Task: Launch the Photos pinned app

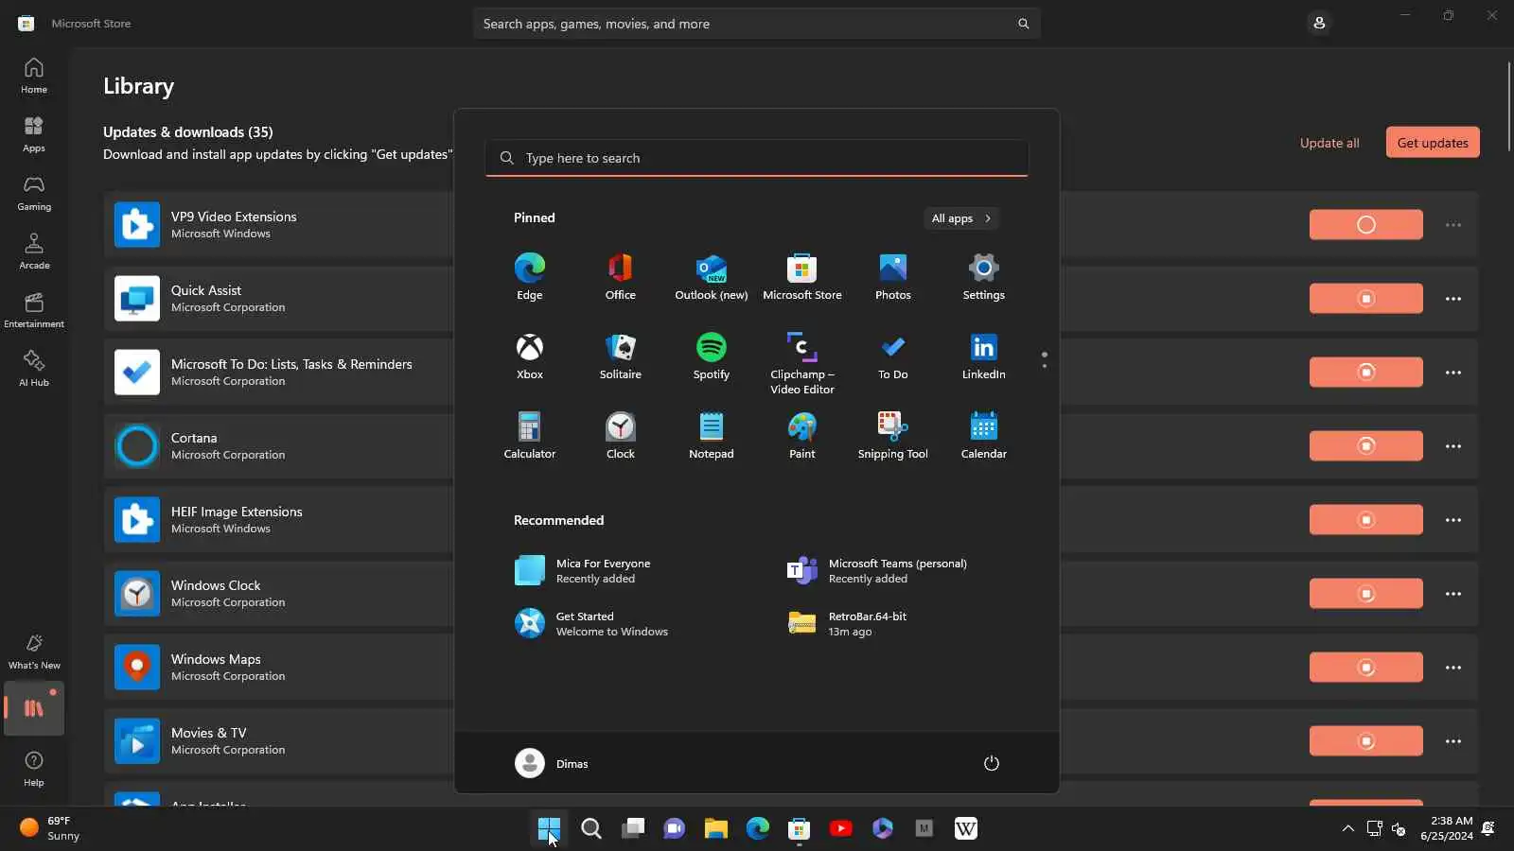Action: click(x=893, y=277)
